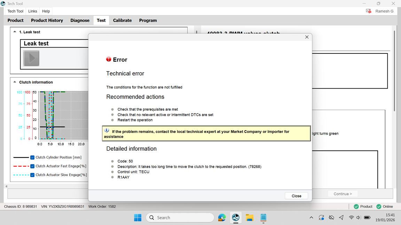Click the Continue > button
The image size is (401, 225).
pos(343,194)
